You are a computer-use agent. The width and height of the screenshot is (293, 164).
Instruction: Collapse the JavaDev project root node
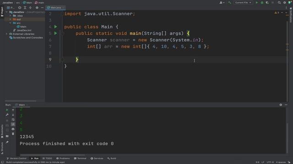7,12
